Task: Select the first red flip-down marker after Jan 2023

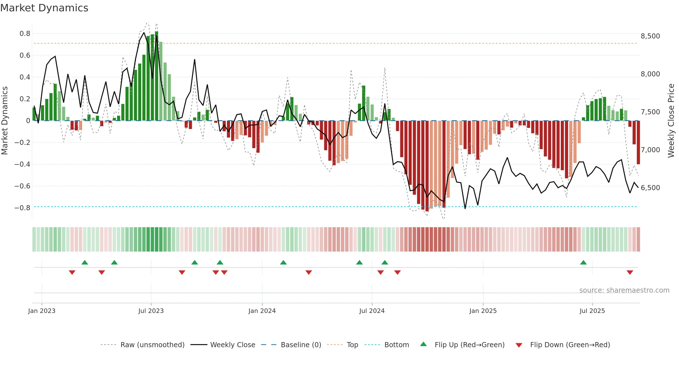Action: 72,272
